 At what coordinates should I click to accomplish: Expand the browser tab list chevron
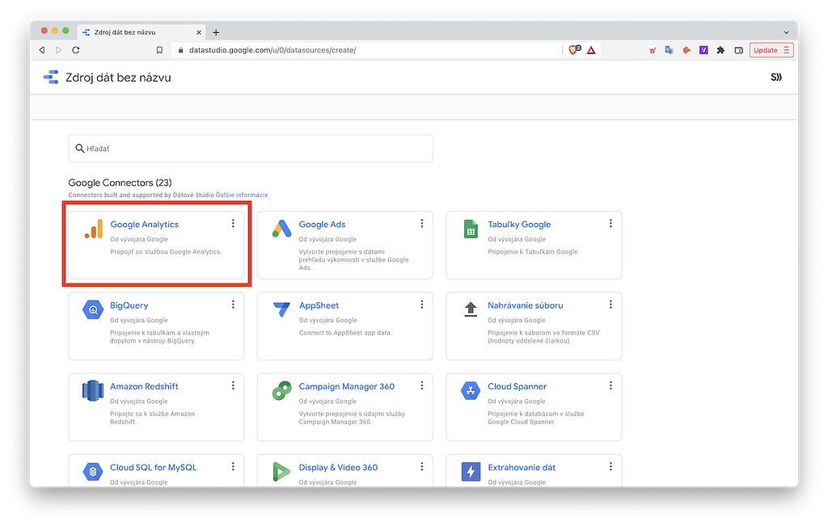(786, 32)
